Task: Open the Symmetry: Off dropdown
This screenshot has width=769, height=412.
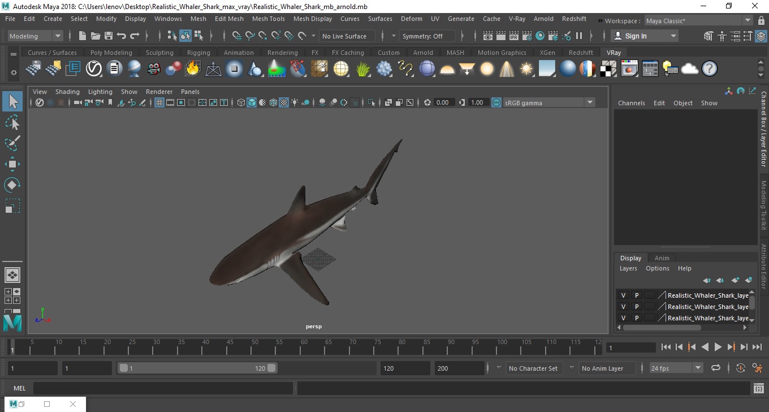Action: pyautogui.click(x=427, y=36)
